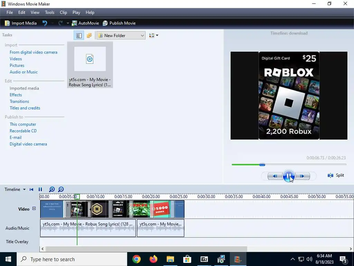The height and width of the screenshot is (266, 354).
Task: Select the 5000 Robux card video clip
Action: (161, 209)
